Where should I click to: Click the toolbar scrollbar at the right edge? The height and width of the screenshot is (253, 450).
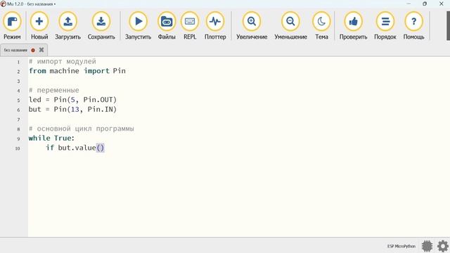[449, 26]
